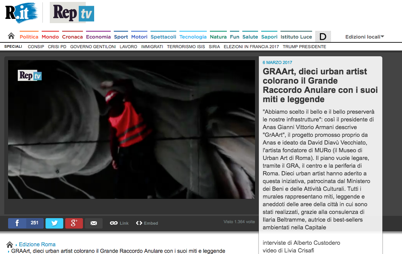The image size is (402, 254).
Task: Share via Twitter bird icon
Action: click(54, 223)
